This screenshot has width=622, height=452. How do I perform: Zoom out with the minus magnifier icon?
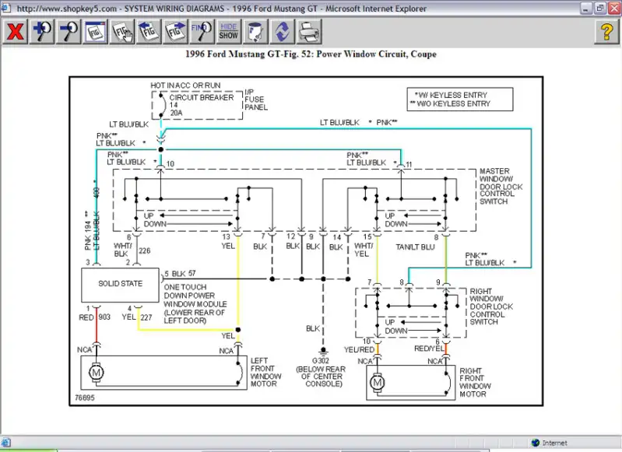pos(69,31)
